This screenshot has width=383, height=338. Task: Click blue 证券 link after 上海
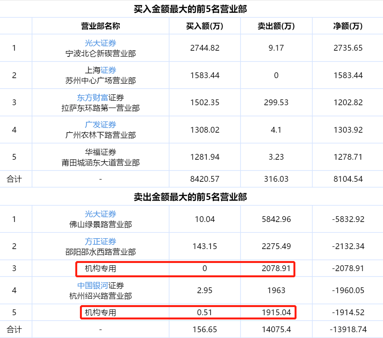(108, 70)
